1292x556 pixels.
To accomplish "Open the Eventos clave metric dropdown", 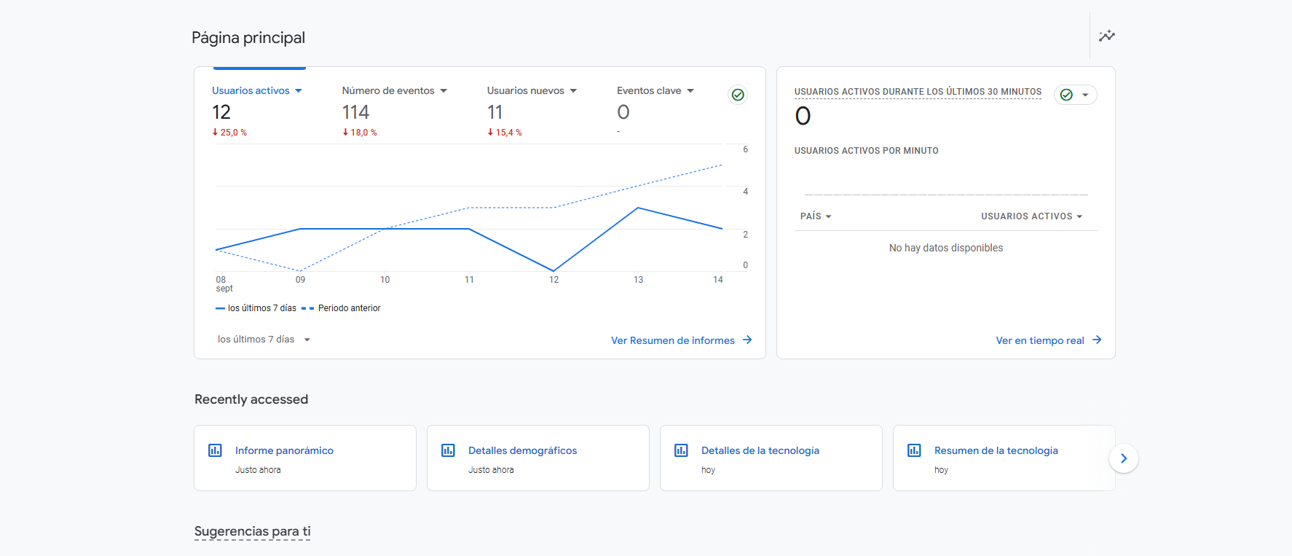I will pos(690,91).
